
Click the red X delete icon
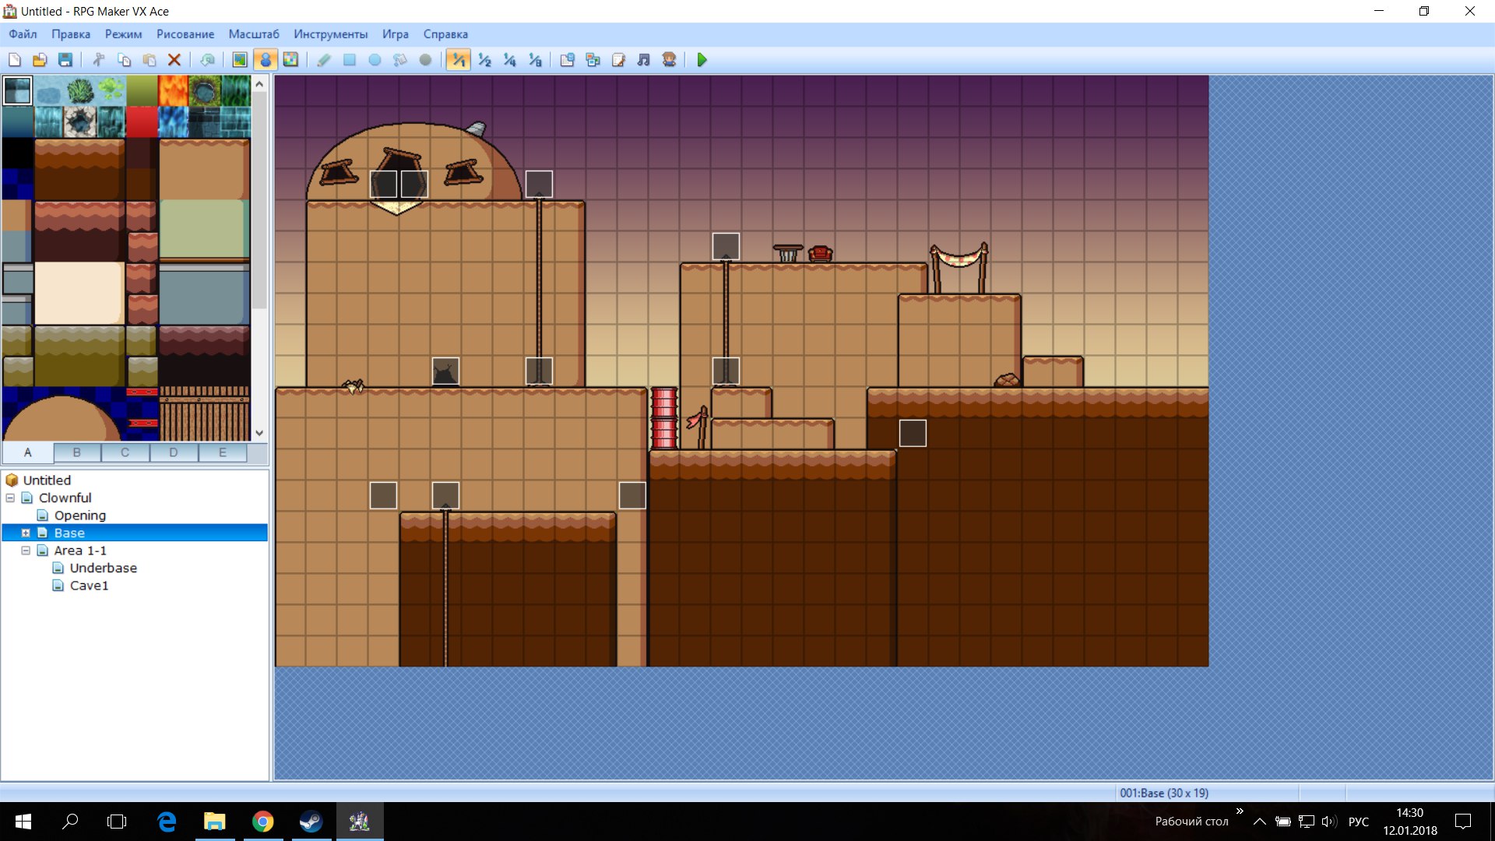pyautogui.click(x=174, y=60)
